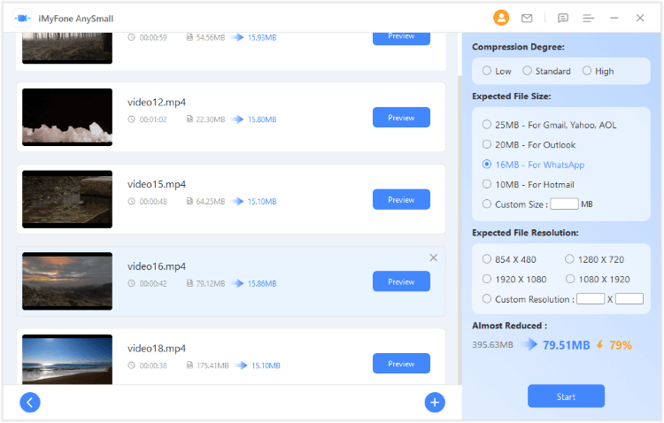
Task: Click the 395.63MB original total size
Action: click(x=492, y=344)
